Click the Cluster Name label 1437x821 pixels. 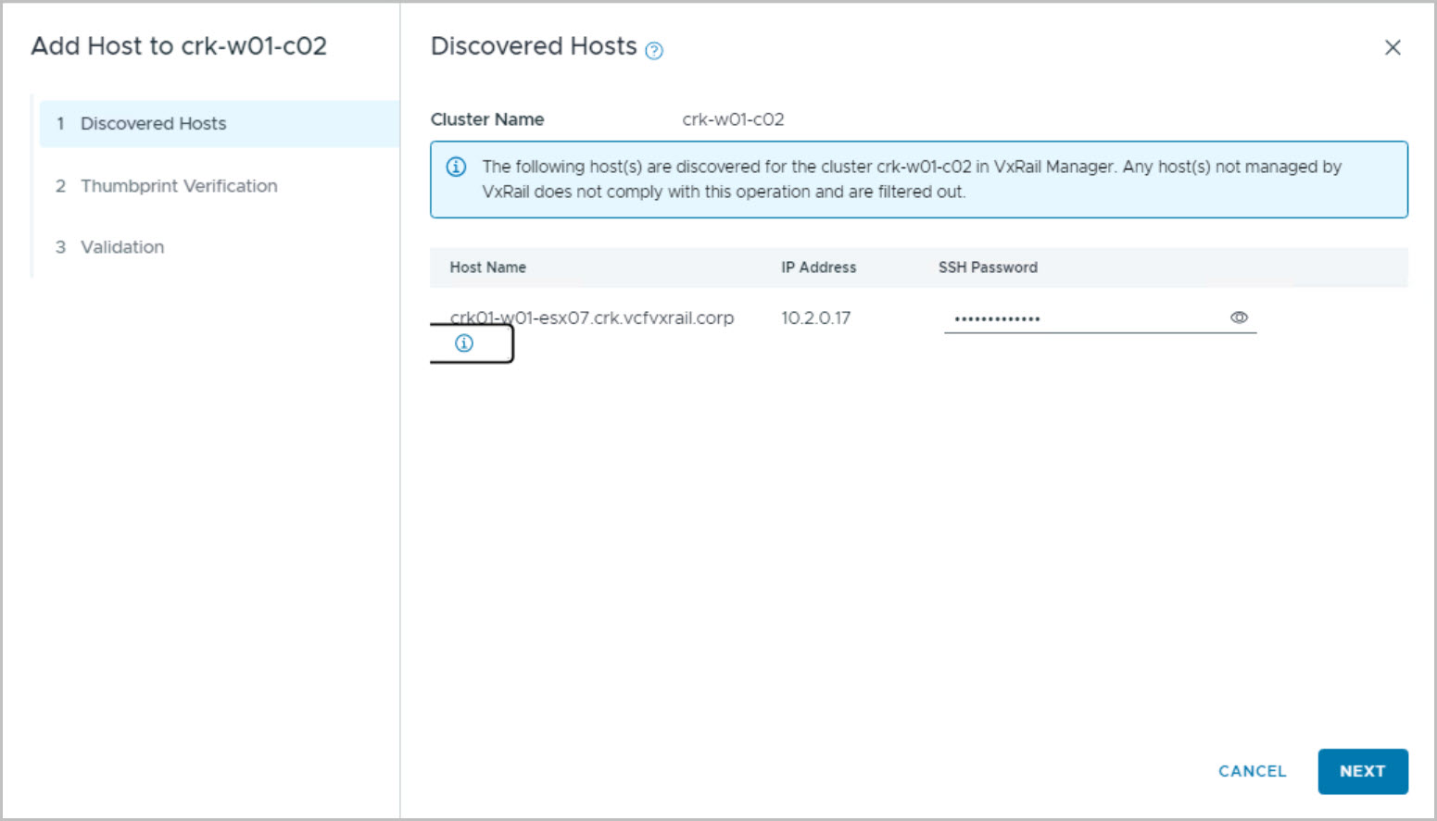(x=487, y=119)
